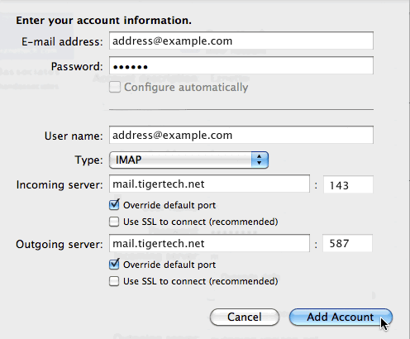Focus the Password field
The width and height of the screenshot is (410, 339).
pyautogui.click(x=241, y=65)
